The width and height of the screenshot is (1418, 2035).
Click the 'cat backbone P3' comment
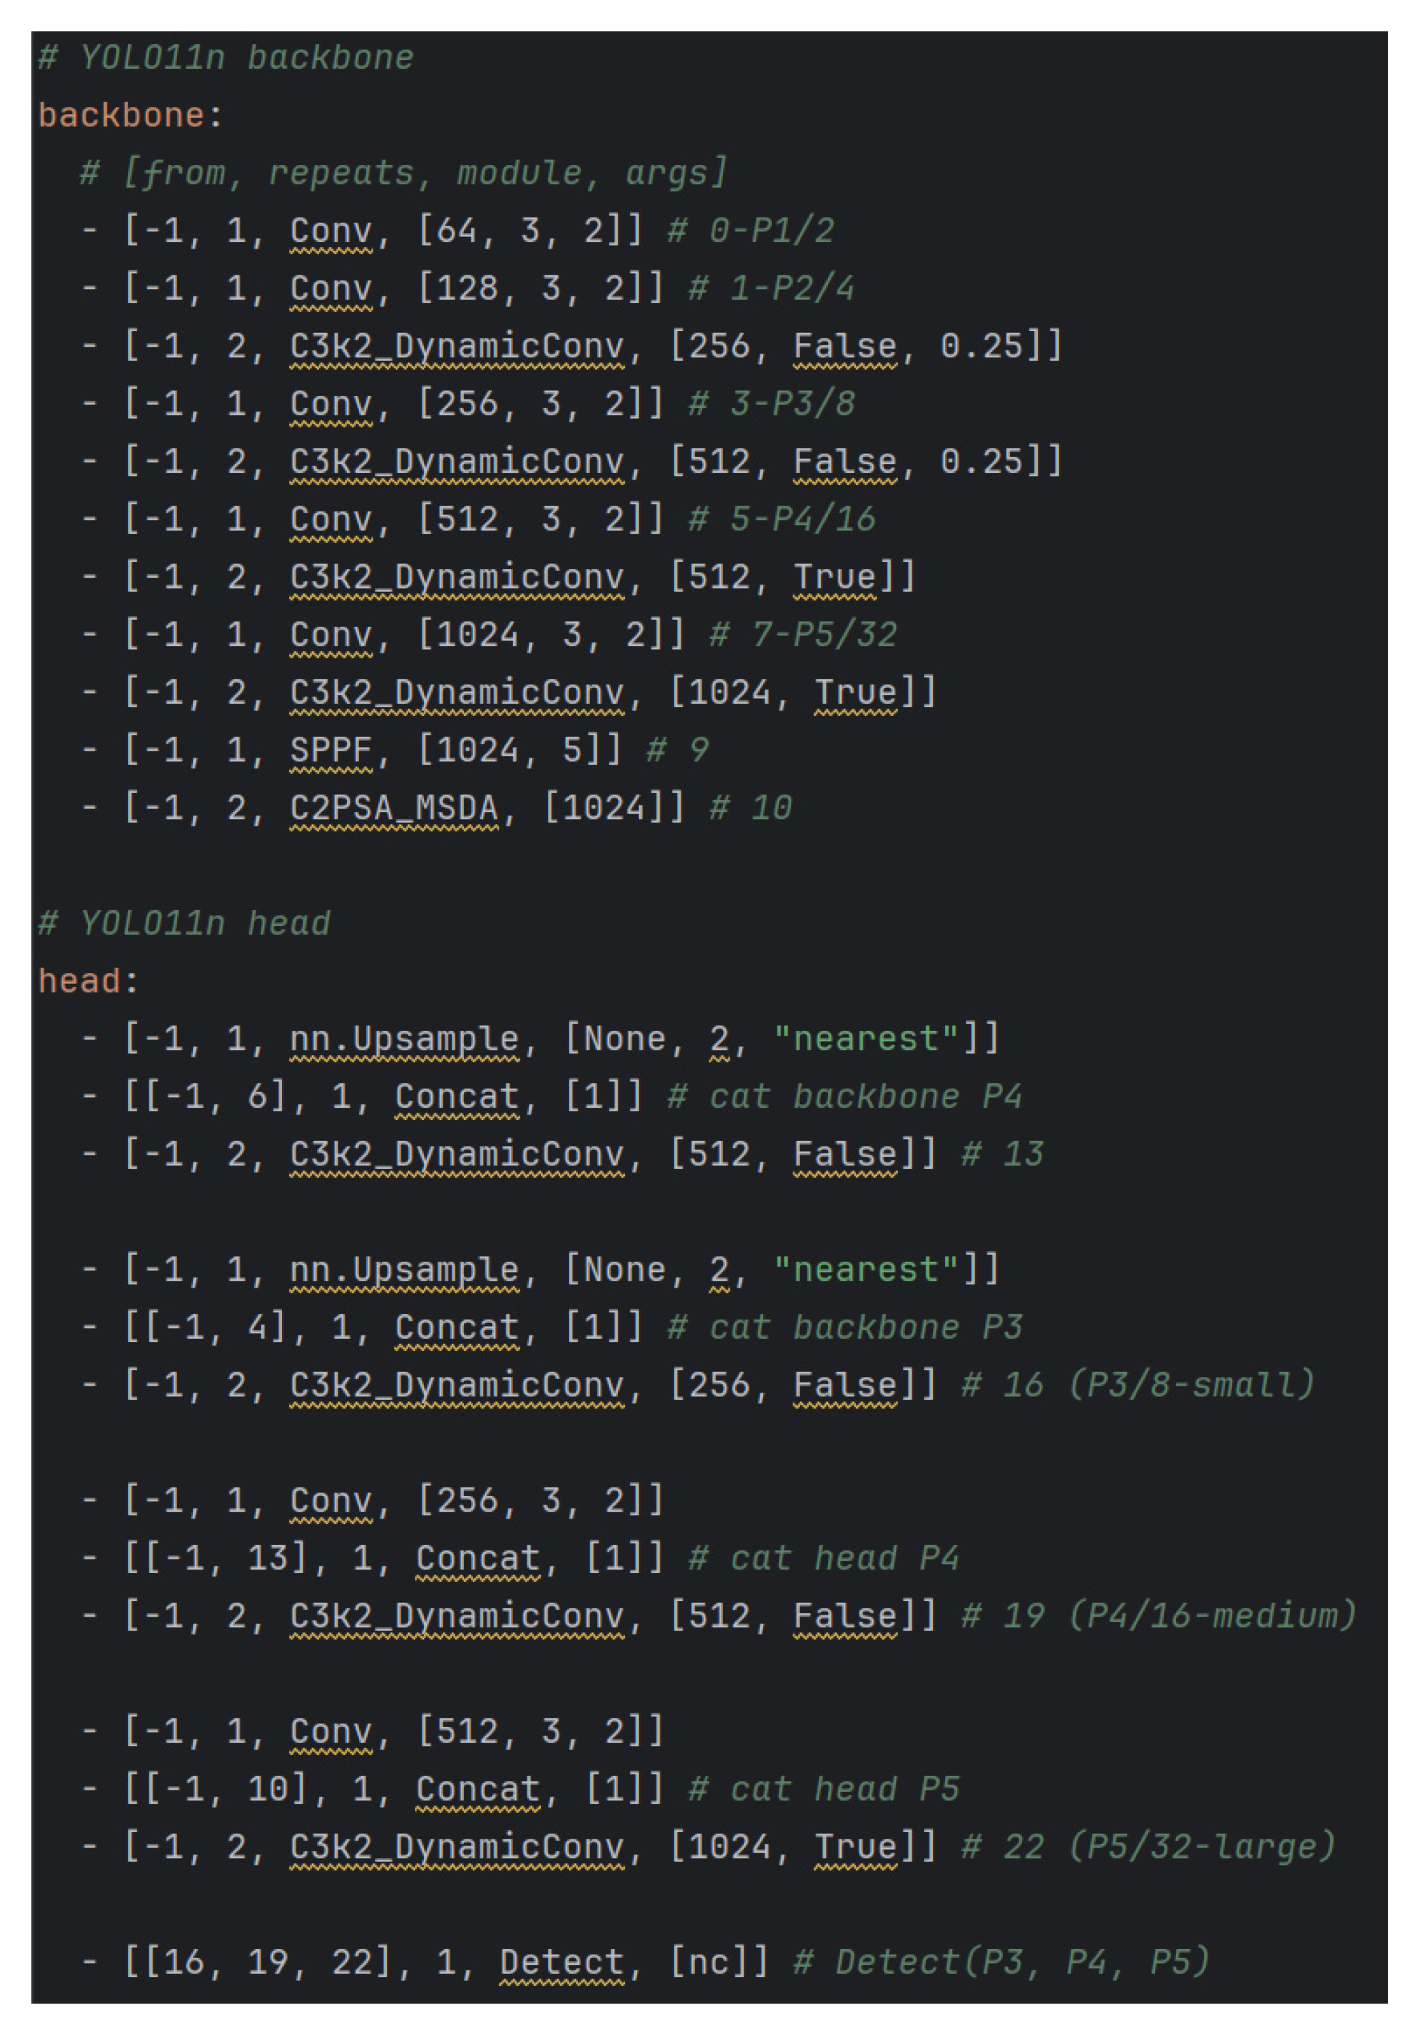coord(864,1327)
